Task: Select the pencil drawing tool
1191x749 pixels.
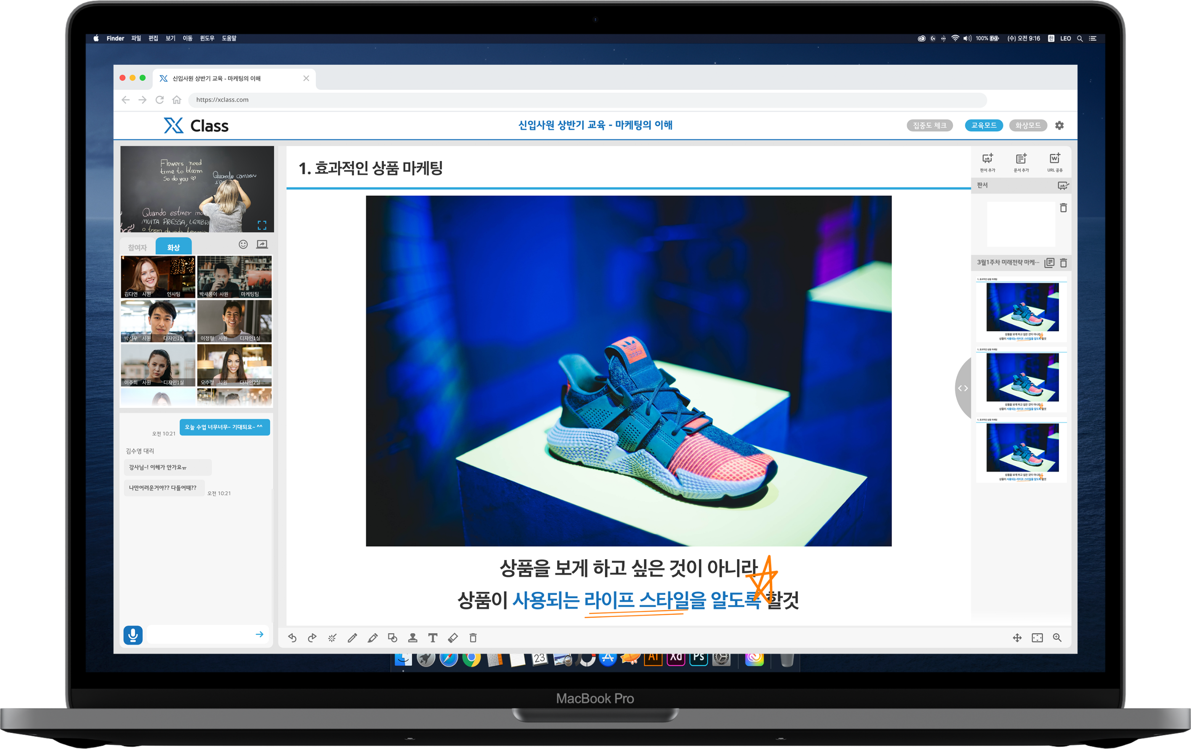Action: point(352,638)
